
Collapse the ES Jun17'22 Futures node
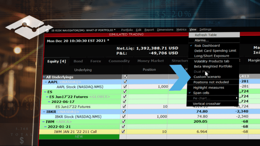pyautogui.click(x=47, y=97)
